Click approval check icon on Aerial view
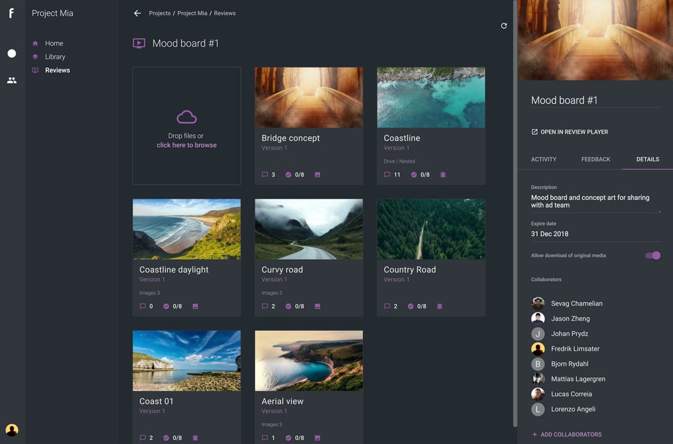 (289, 438)
